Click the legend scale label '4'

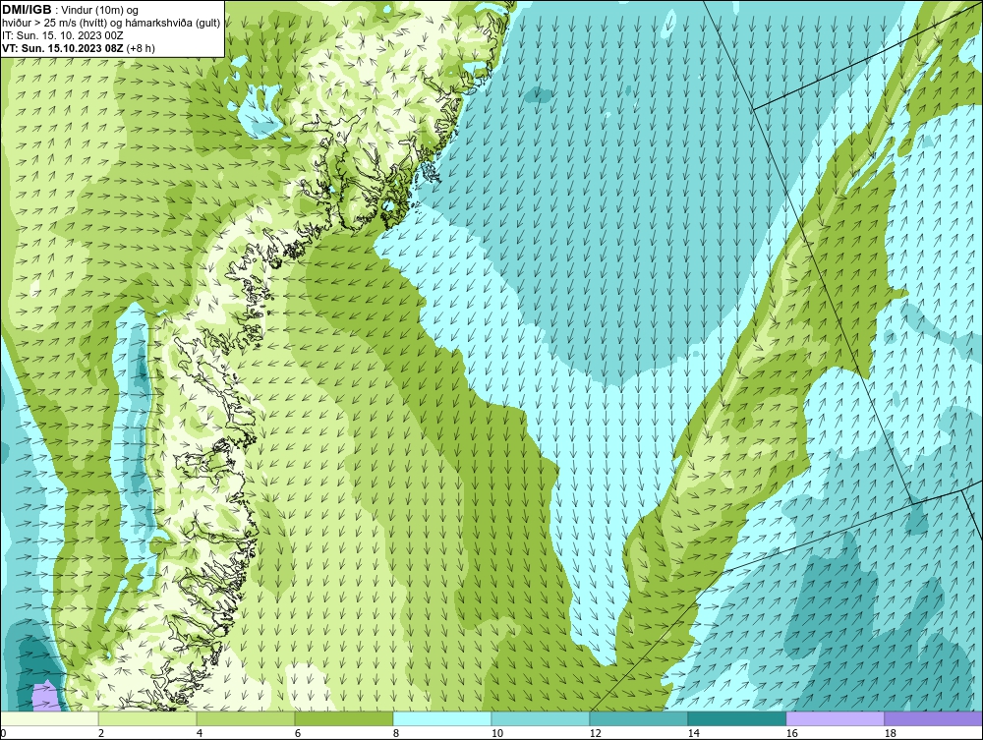pyautogui.click(x=200, y=733)
